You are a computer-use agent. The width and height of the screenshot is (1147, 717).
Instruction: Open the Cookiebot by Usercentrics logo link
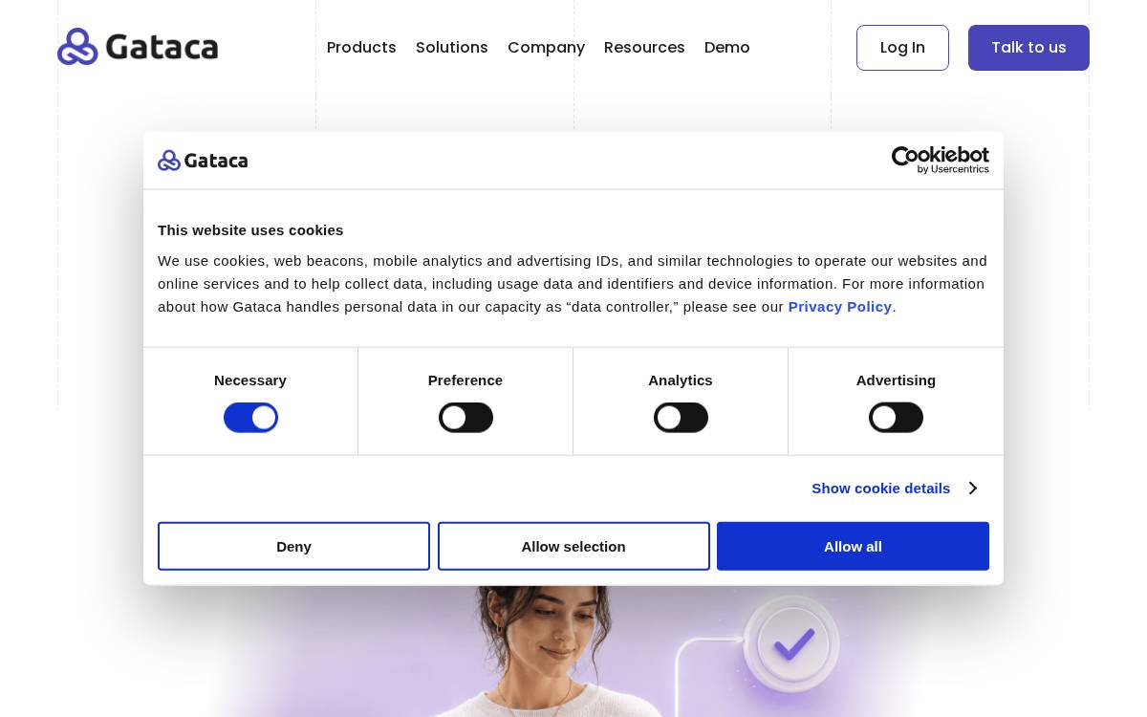coord(940,160)
